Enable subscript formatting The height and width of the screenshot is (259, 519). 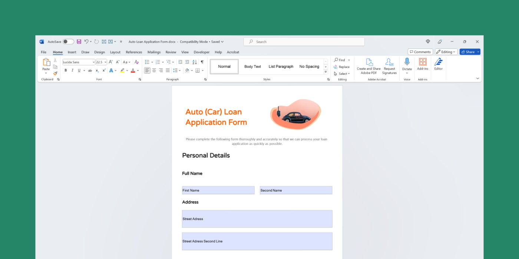(x=97, y=71)
